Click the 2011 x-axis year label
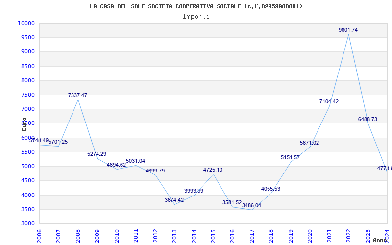Screen dimensions: 392x245 click(136, 236)
